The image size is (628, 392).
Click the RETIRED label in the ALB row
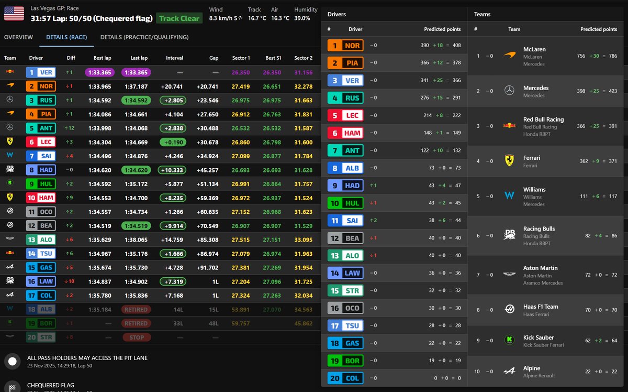coord(136,310)
